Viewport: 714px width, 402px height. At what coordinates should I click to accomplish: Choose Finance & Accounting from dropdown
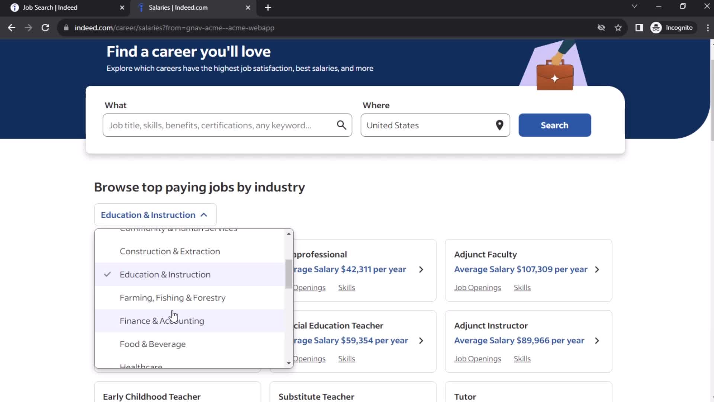[x=190, y=321]
